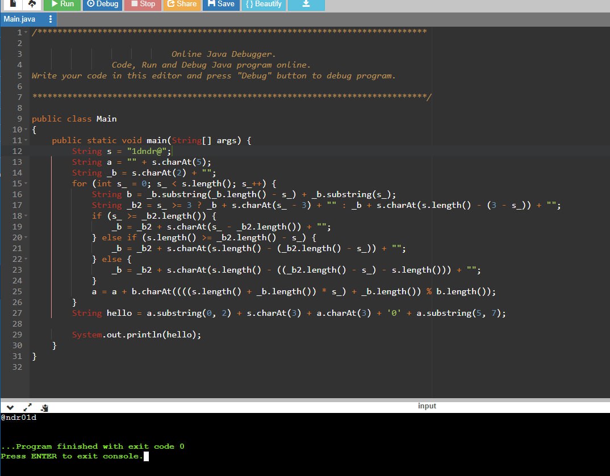The image size is (610, 476).
Task: Collapse the console panel chevron
Action: coord(10,407)
